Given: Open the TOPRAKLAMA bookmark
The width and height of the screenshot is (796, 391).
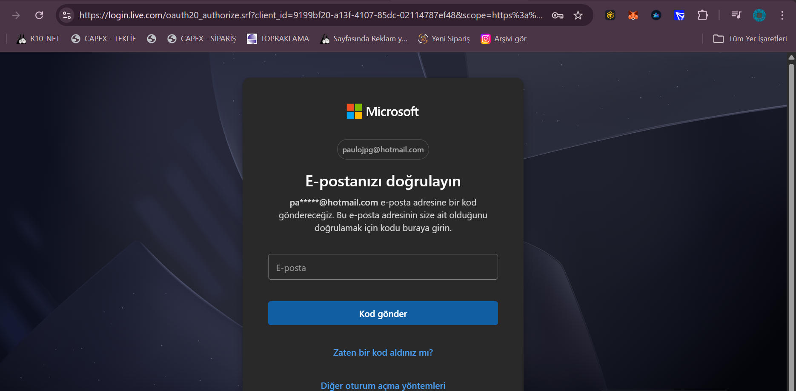Looking at the screenshot, I should [278, 39].
